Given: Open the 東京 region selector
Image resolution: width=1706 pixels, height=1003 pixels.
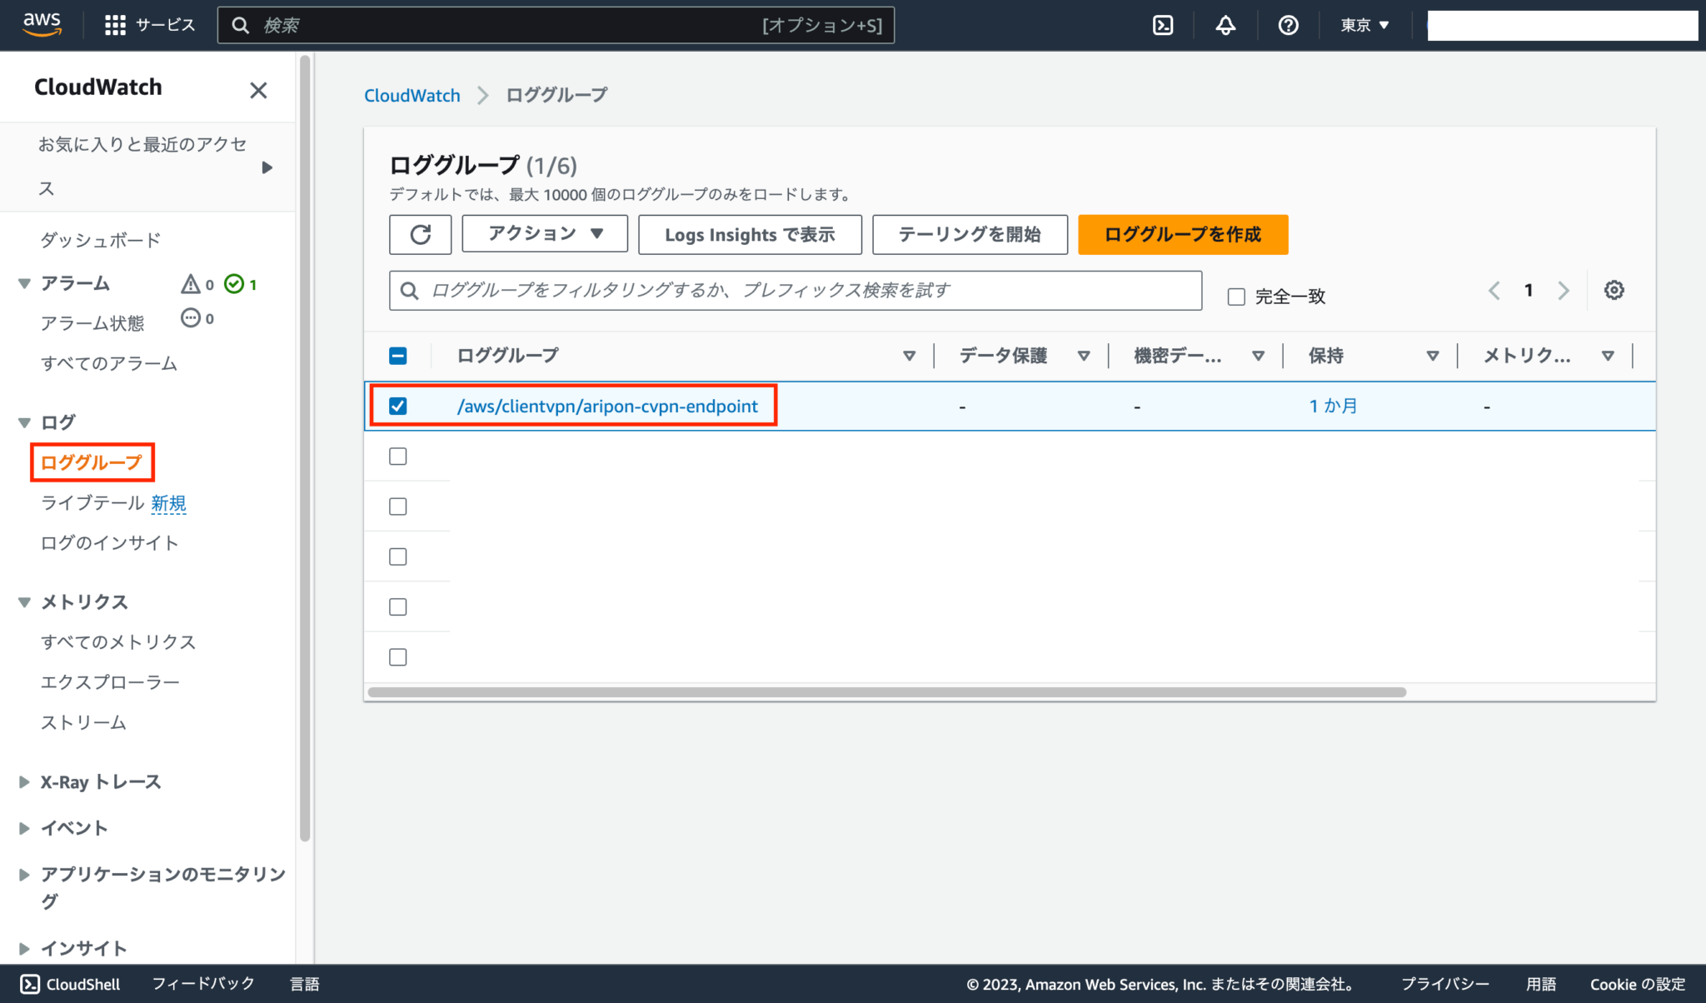Looking at the screenshot, I should pyautogui.click(x=1363, y=25).
